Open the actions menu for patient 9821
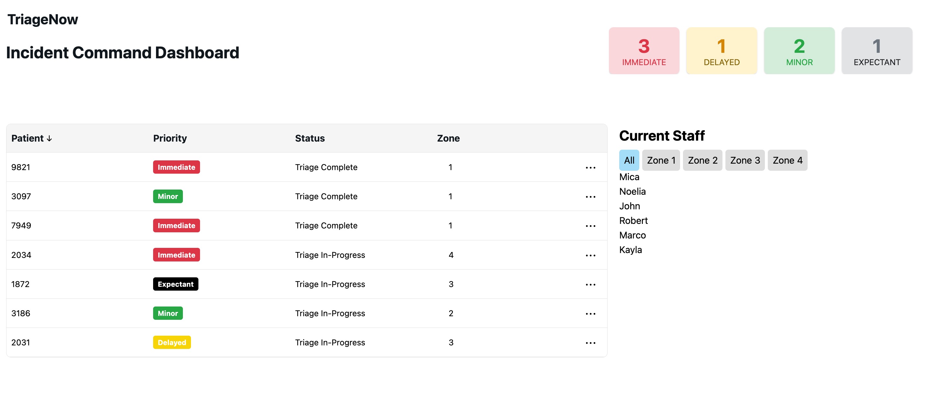This screenshot has width=929, height=405. point(590,168)
